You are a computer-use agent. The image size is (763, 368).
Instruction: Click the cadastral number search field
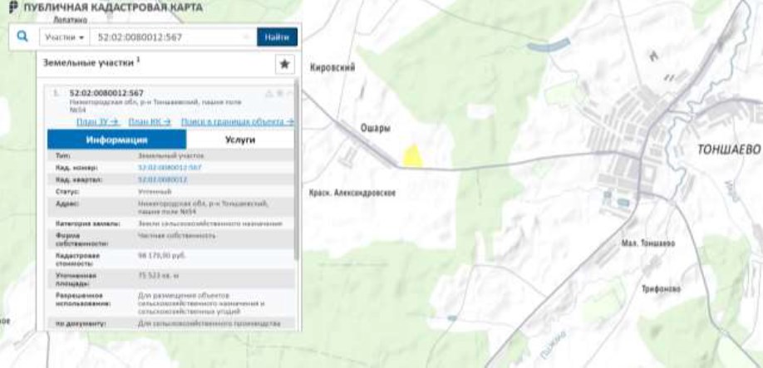[x=166, y=37]
